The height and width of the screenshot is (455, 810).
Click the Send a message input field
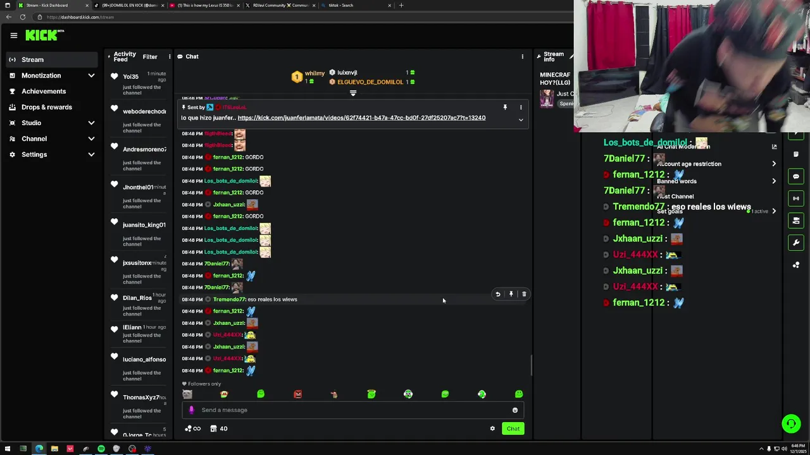pos(353,410)
